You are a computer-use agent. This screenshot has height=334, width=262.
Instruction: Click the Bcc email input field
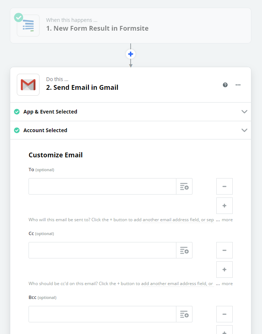coord(102,314)
